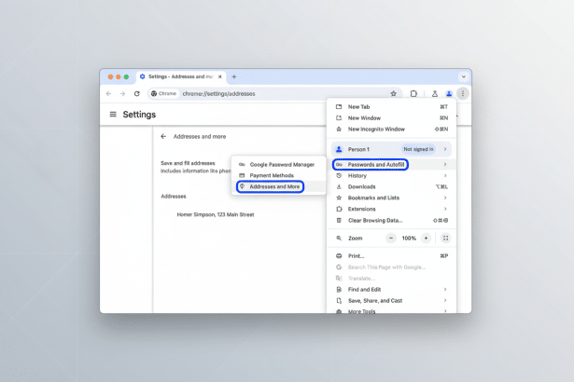Select Addresses and More in the submenu

[x=278, y=186]
